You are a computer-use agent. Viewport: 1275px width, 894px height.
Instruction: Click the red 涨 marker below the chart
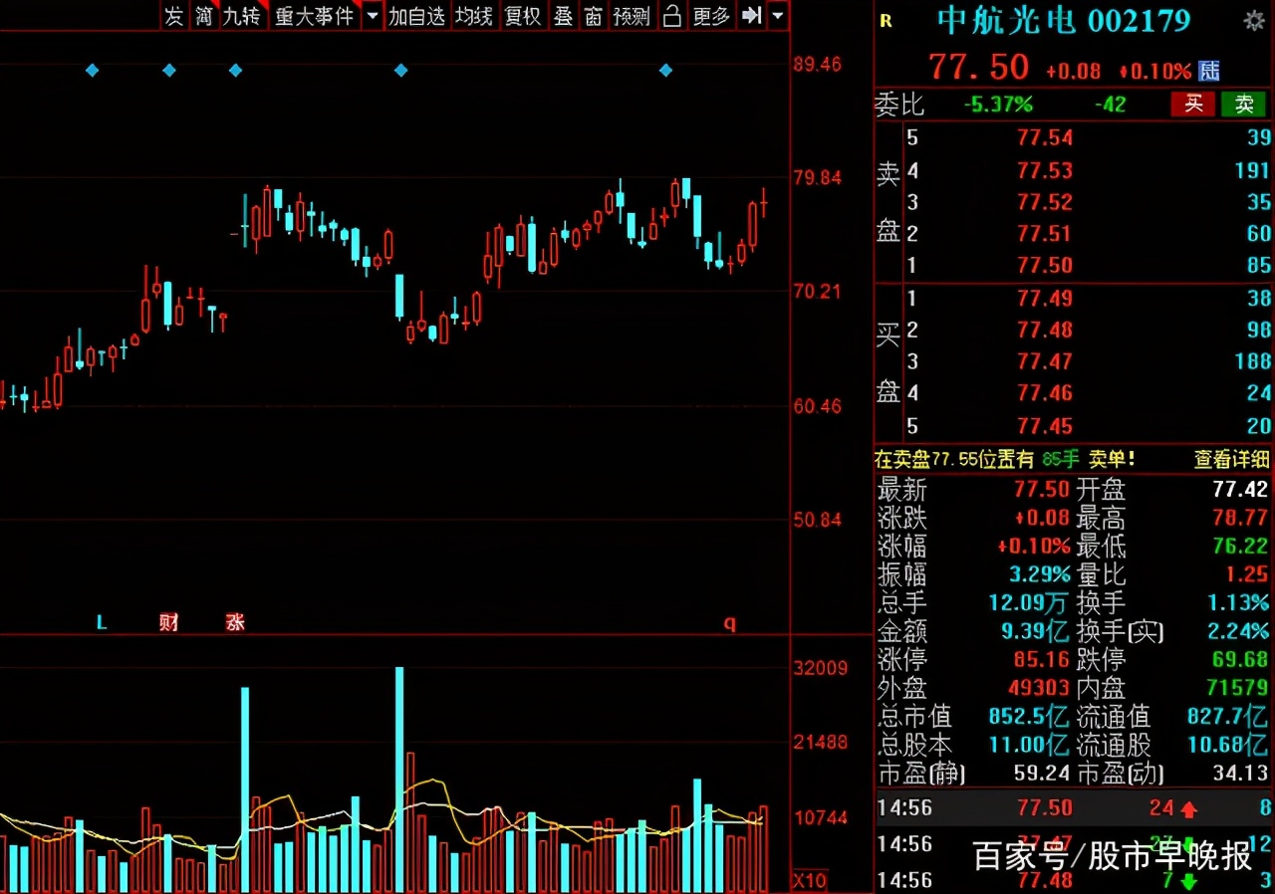point(235,623)
